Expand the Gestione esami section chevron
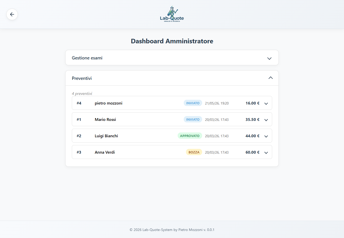Viewport: 344px width, 238px height. pos(269,58)
